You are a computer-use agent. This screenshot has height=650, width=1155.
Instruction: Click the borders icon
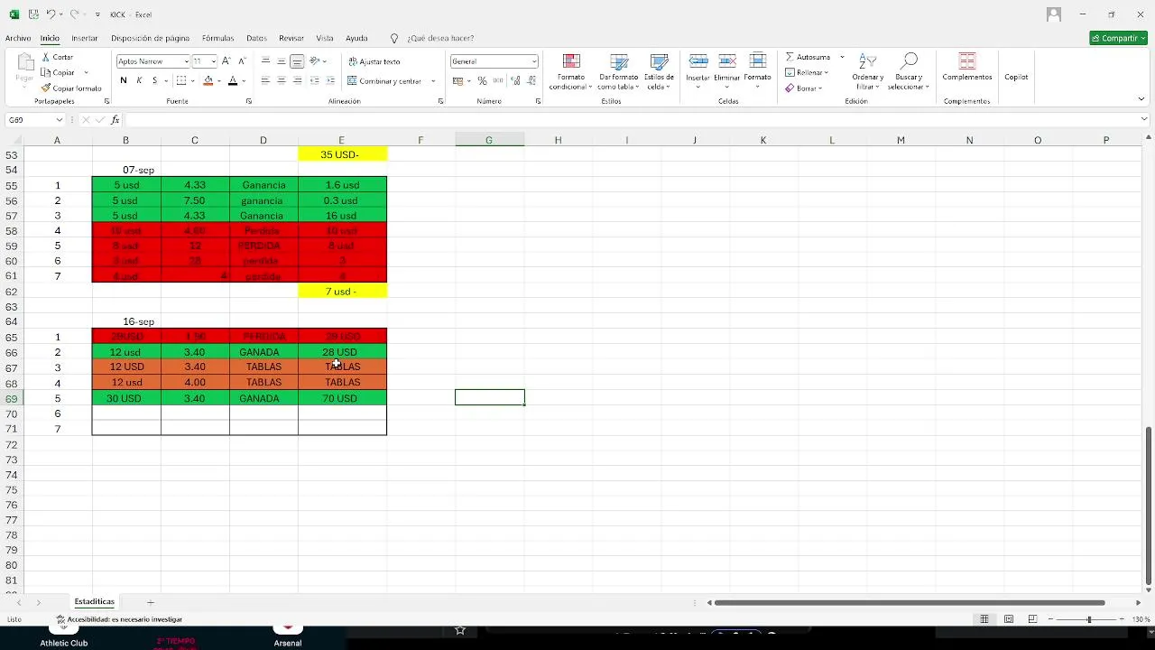pos(181,80)
